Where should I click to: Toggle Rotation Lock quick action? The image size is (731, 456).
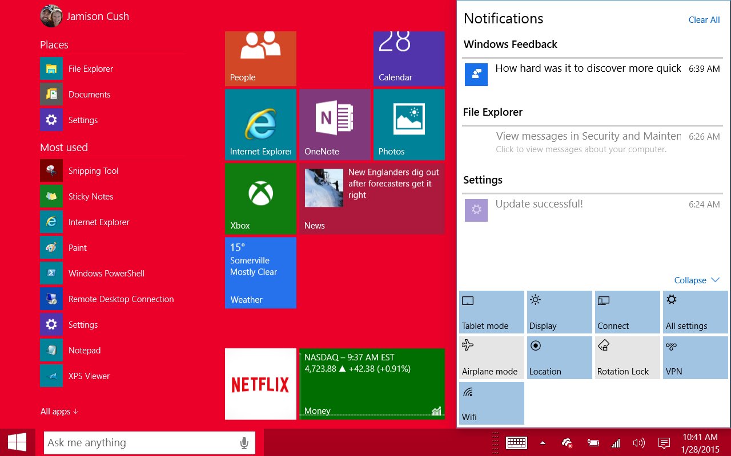coord(628,358)
